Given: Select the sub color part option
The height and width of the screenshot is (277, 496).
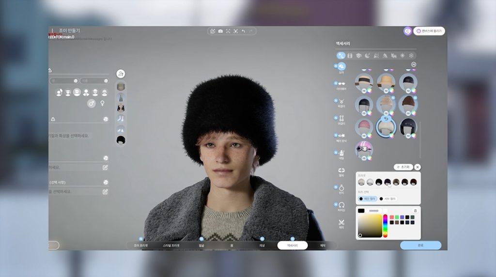Looking at the screenshot, I should [x=388, y=199].
